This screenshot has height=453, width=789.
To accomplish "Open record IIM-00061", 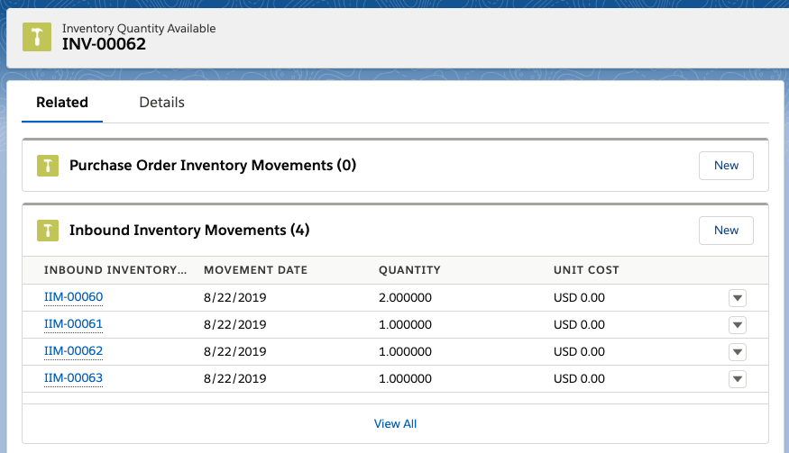I will point(73,324).
